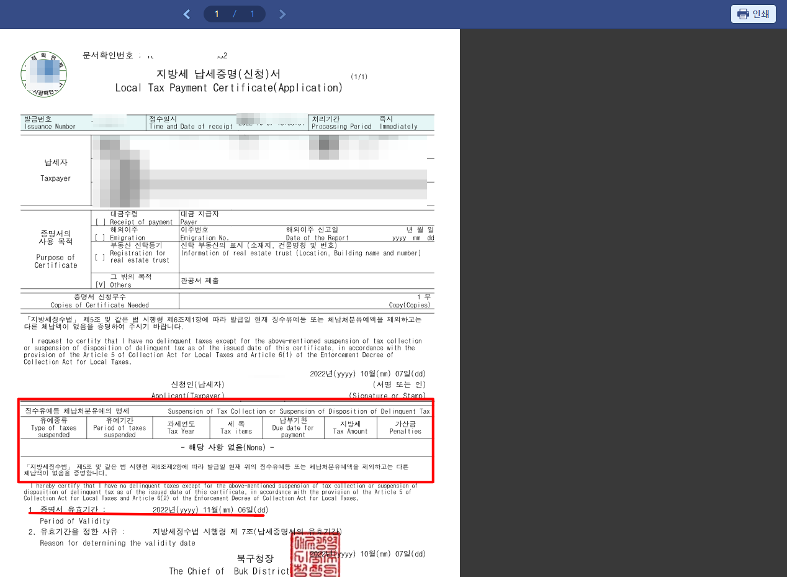Viewport: 787px width, 577px height.
Task: Click the 북구청장 signature text
Action: point(255,558)
